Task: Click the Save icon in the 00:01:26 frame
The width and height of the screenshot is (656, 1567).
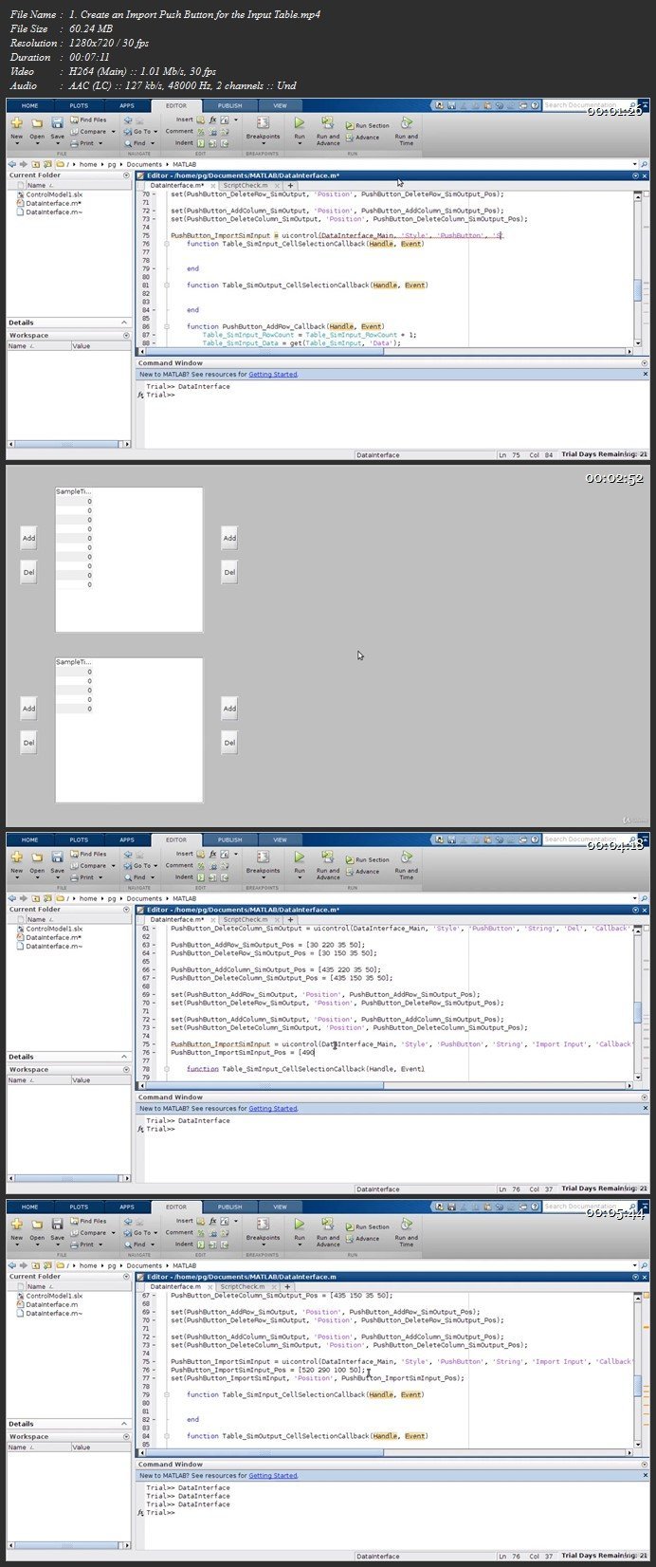Action: (57, 123)
